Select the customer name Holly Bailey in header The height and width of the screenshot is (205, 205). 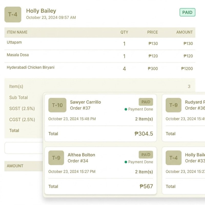tap(41, 11)
